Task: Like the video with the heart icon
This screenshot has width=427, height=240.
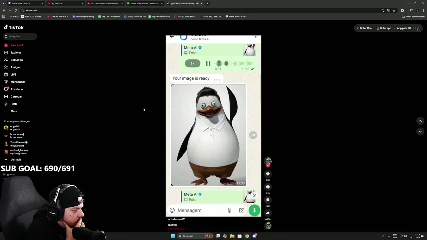Action: [x=268, y=174]
